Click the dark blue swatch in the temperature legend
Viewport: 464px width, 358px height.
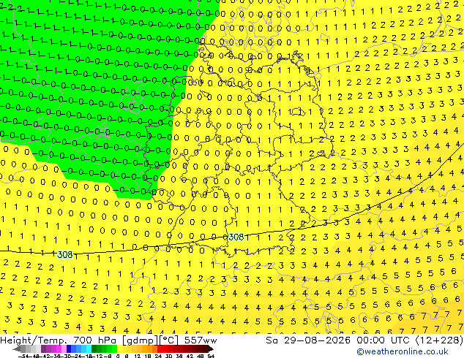(69, 349)
